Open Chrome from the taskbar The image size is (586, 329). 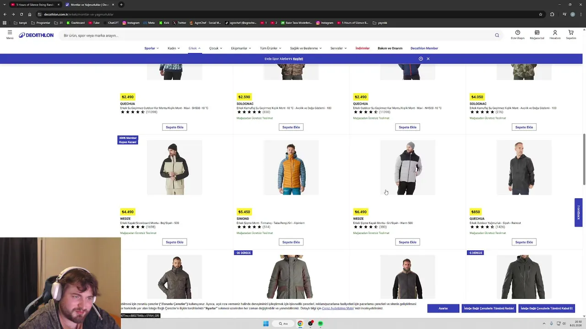click(300, 324)
